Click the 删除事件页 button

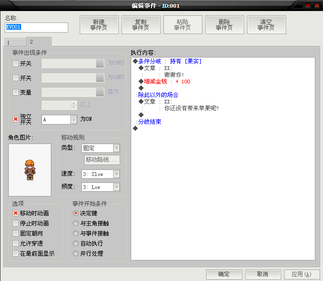224,24
